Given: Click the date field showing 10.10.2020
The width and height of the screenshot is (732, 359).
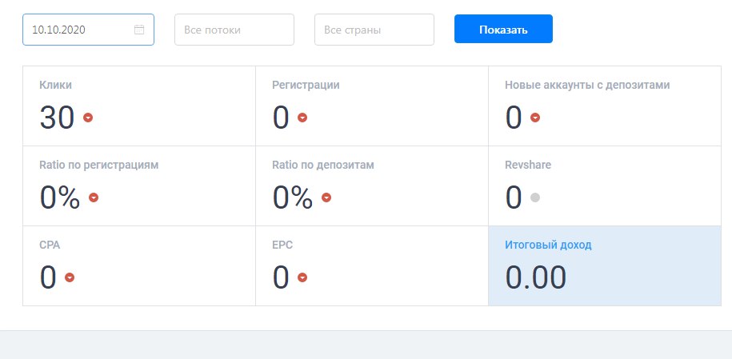Looking at the screenshot, I should [88, 30].
